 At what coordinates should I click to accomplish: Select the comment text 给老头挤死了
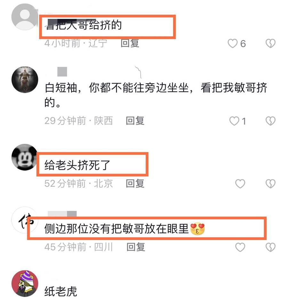77,165
